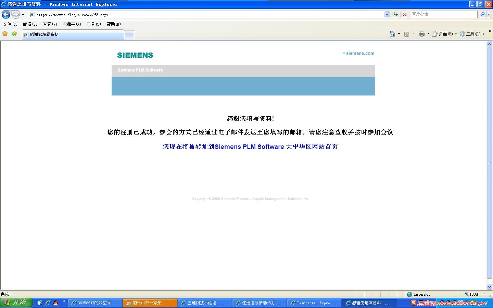493x308 pixels.
Task: Switch to Teamcenter Expre... taskbar window
Action: click(x=314, y=303)
